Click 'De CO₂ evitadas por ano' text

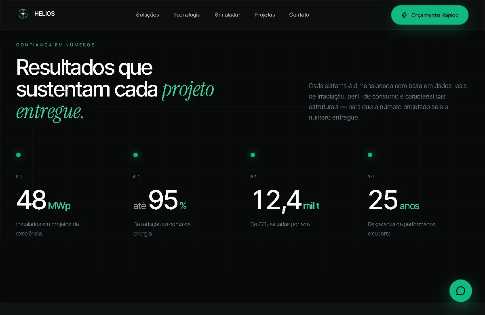point(280,224)
